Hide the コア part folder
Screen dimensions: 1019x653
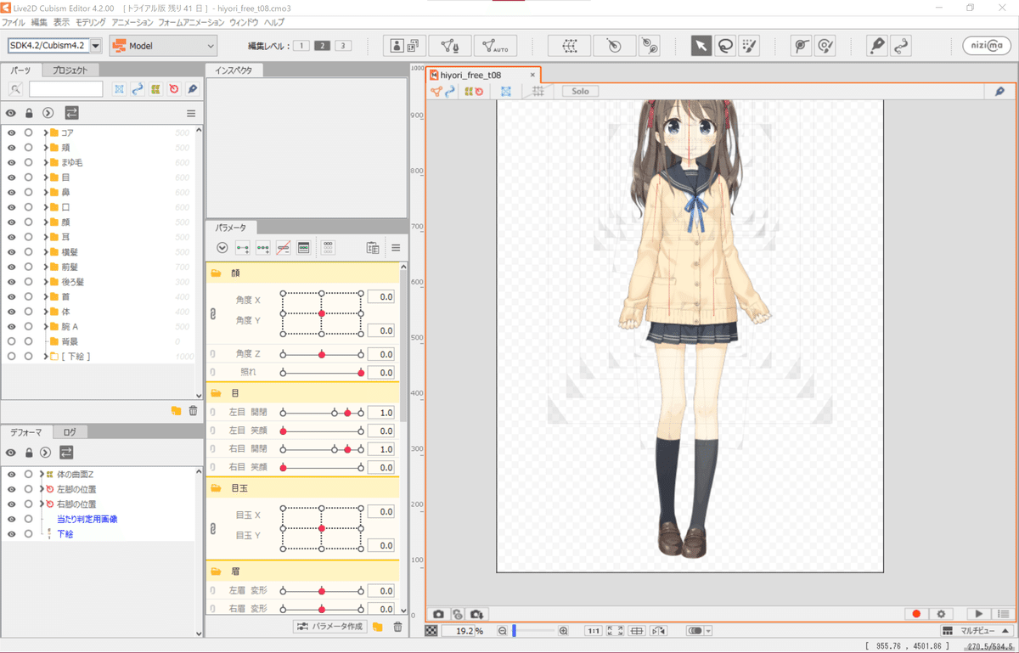tap(11, 132)
